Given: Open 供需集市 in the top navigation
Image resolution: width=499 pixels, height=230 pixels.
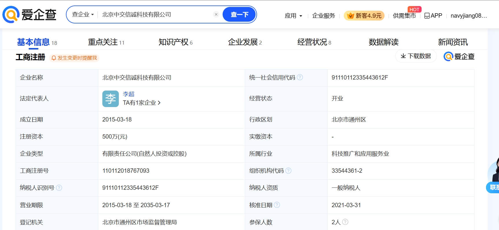Looking at the screenshot, I should coord(404,16).
